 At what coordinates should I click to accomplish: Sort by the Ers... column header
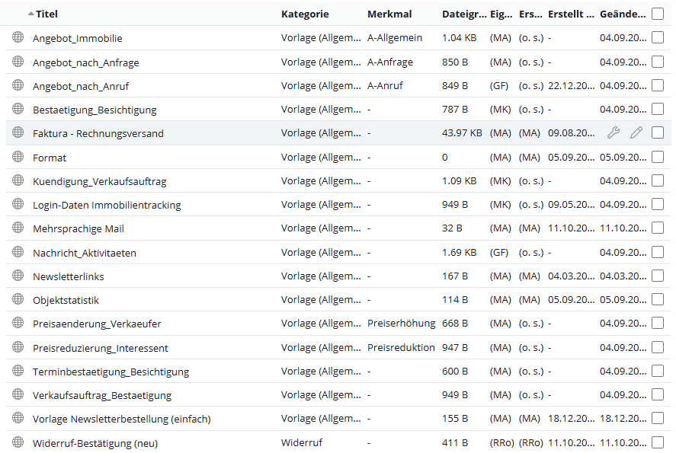pos(530,14)
